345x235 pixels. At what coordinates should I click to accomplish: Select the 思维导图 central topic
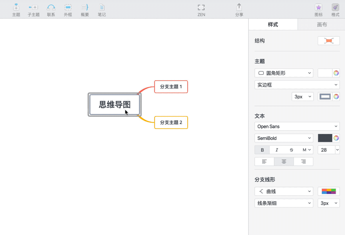click(115, 105)
